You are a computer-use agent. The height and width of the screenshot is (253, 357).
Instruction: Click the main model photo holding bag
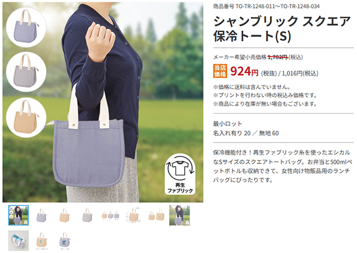[103, 102]
